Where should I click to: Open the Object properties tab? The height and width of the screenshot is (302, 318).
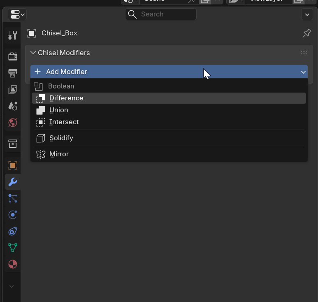[13, 165]
